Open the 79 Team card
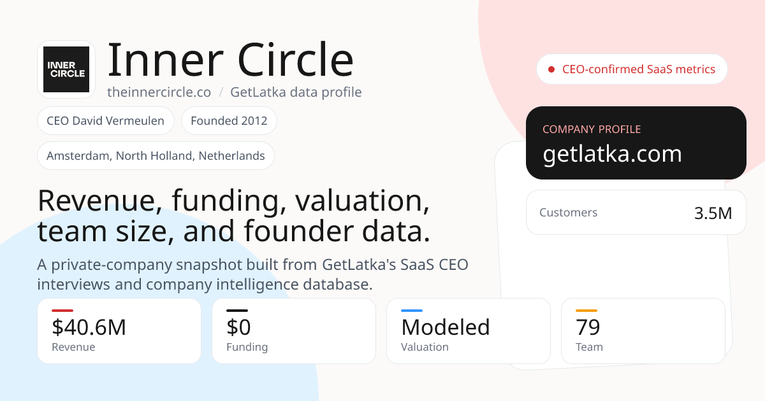Image resolution: width=765 pixels, height=401 pixels. point(643,331)
